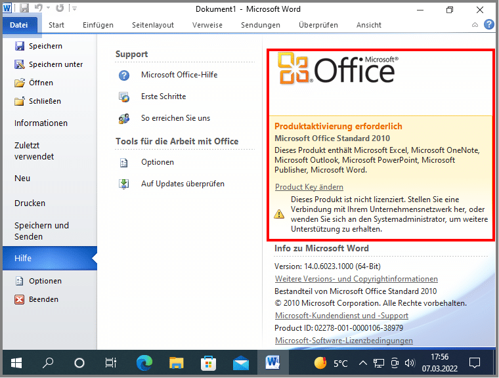
Task: Expand the ribbon using the chevron arrow
Action: pos(475,25)
